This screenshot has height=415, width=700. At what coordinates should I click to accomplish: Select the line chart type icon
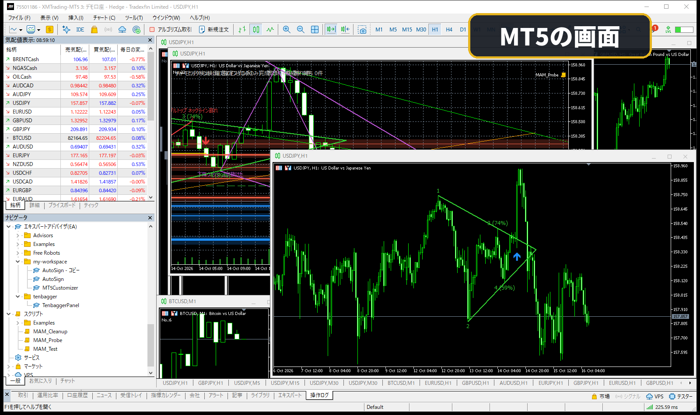click(x=270, y=29)
